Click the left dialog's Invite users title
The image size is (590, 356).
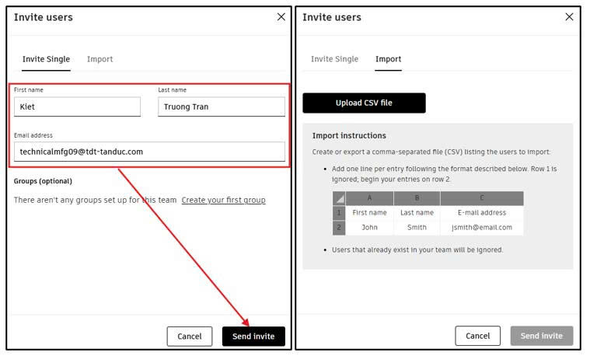coord(44,17)
